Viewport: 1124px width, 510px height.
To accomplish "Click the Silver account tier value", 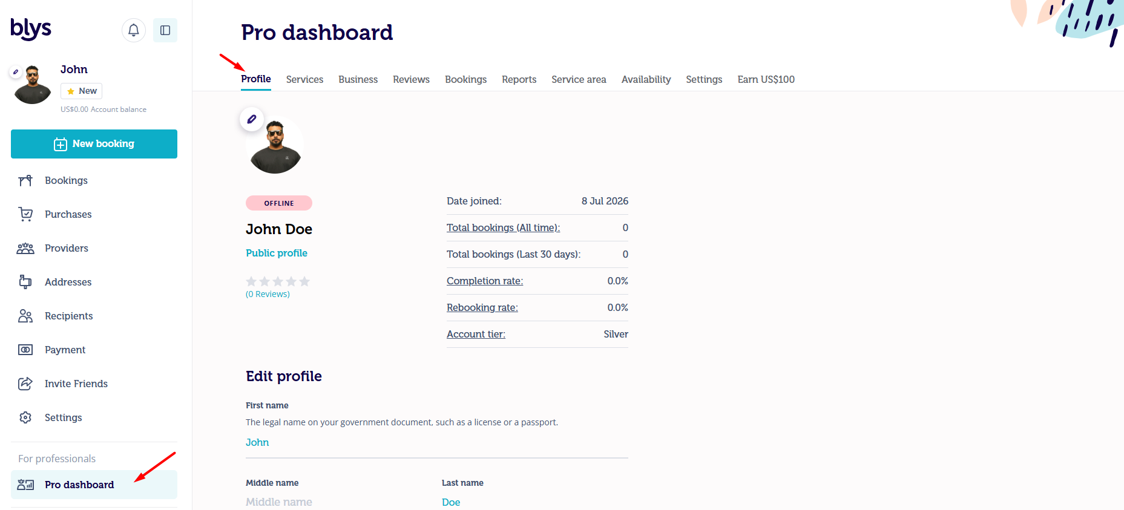I will (x=616, y=334).
